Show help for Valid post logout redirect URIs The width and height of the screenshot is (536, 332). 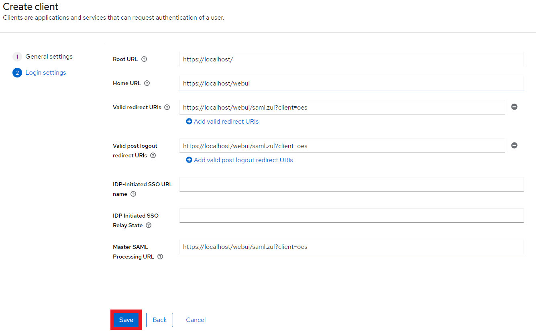[153, 155]
